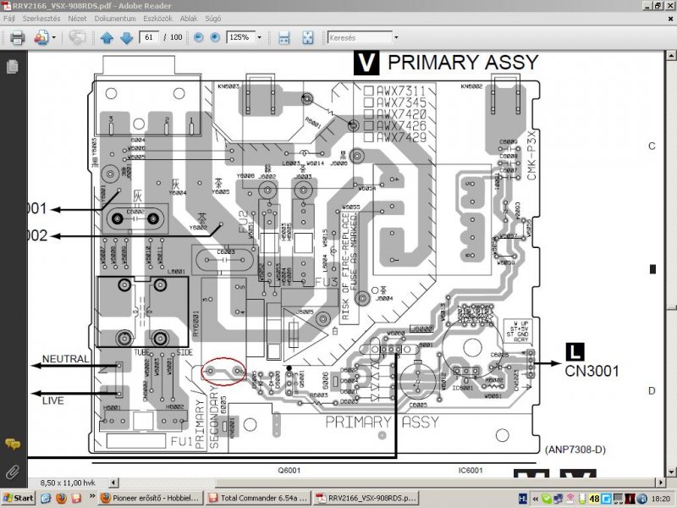Switch to Total Commander taskbar window
The image size is (677, 508).
tap(259, 498)
